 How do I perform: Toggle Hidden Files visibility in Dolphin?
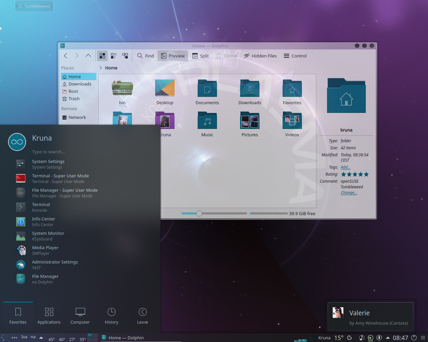(260, 56)
